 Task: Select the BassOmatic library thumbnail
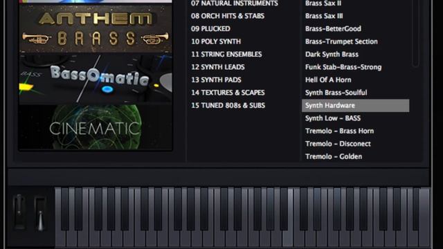[96, 78]
